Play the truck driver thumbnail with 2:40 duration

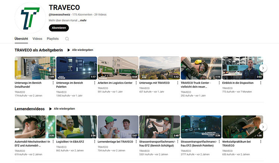point(160,127)
